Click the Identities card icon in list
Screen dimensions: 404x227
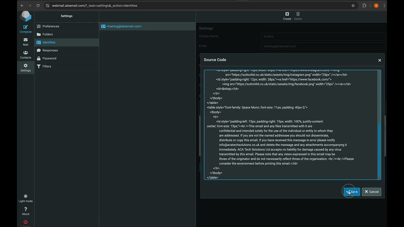pyautogui.click(x=39, y=42)
